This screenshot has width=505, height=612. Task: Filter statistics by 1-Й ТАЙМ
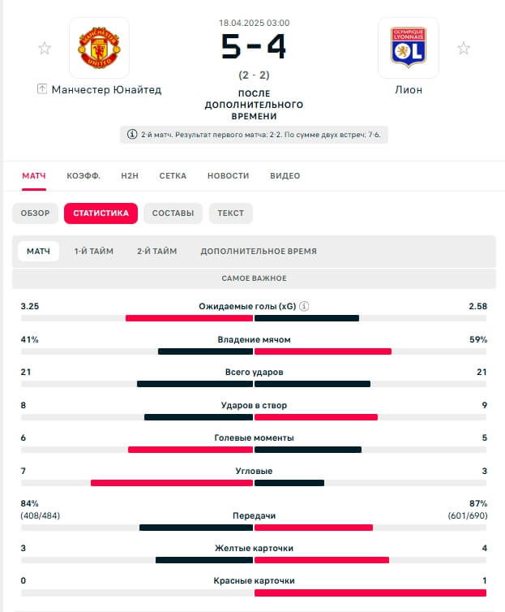(94, 251)
